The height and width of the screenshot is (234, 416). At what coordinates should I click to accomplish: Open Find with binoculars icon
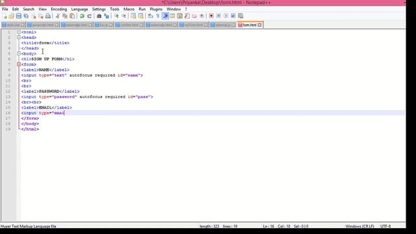point(99,16)
